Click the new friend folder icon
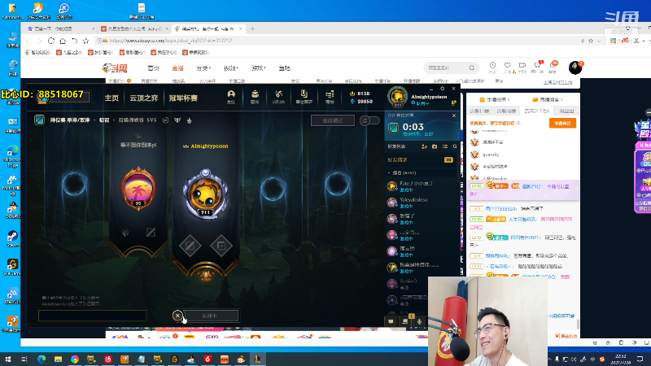This screenshot has height=366, width=651. pos(435,146)
